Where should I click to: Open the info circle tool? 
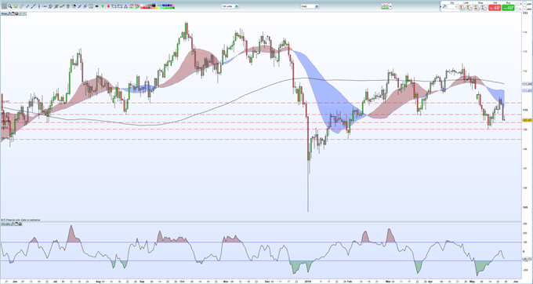pos(91,6)
